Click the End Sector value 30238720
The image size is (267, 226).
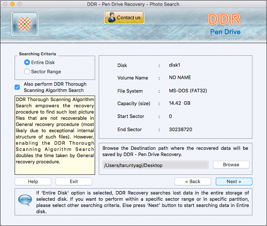pos(180,129)
